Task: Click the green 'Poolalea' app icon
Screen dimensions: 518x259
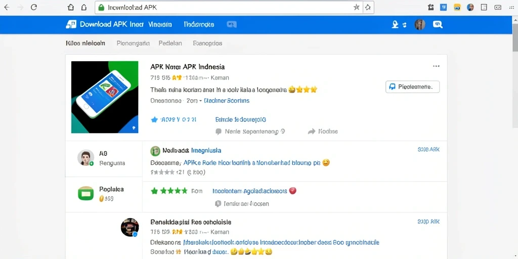Action: 86,193
